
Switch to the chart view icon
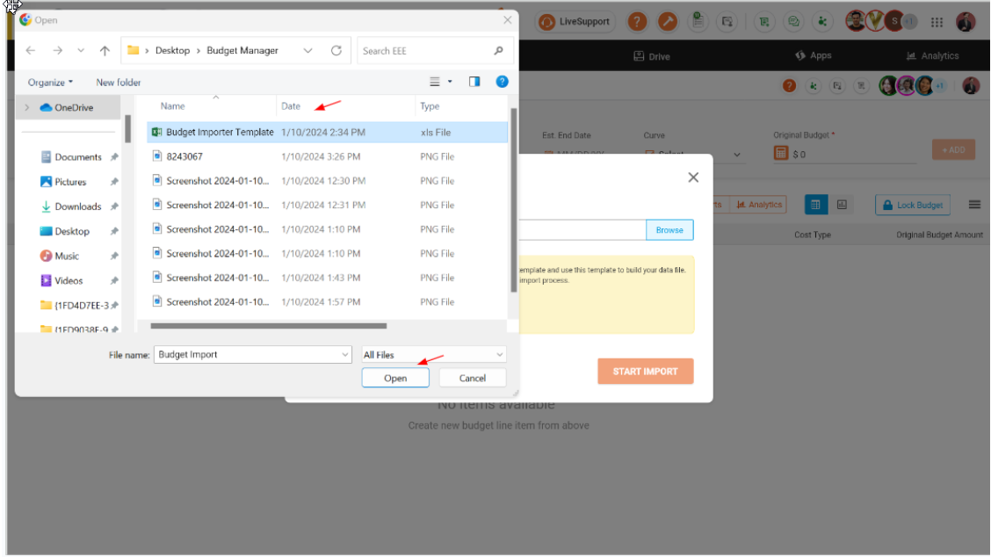842,205
